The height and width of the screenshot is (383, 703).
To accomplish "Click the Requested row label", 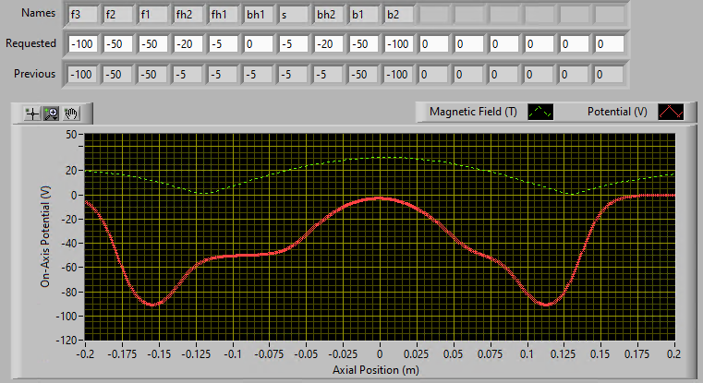I will [x=30, y=43].
